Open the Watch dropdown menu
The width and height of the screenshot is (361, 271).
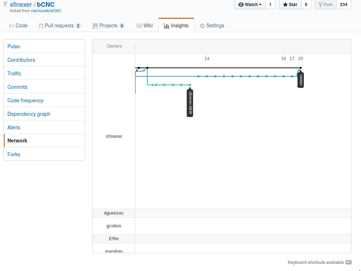pyautogui.click(x=250, y=5)
